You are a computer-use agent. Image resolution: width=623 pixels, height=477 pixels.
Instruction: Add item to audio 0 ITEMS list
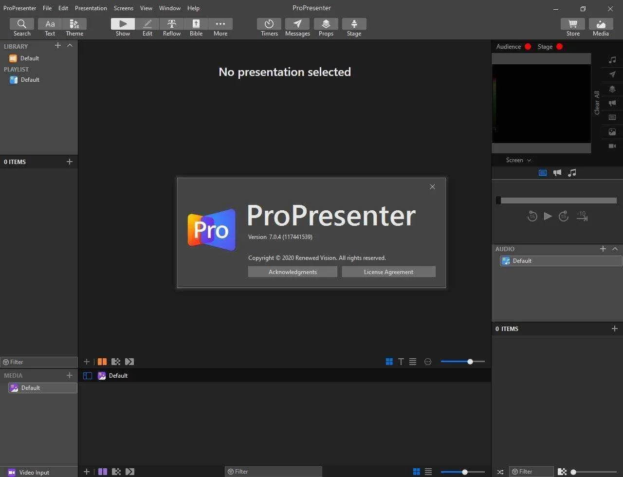pos(615,329)
